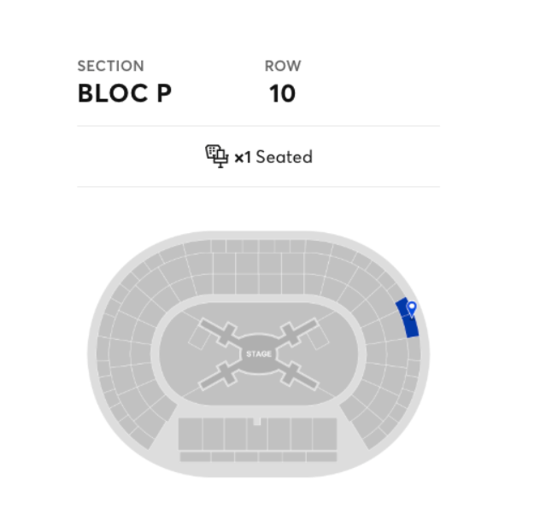
Task: Click the BLOC P section heading
Action: pyautogui.click(x=124, y=93)
